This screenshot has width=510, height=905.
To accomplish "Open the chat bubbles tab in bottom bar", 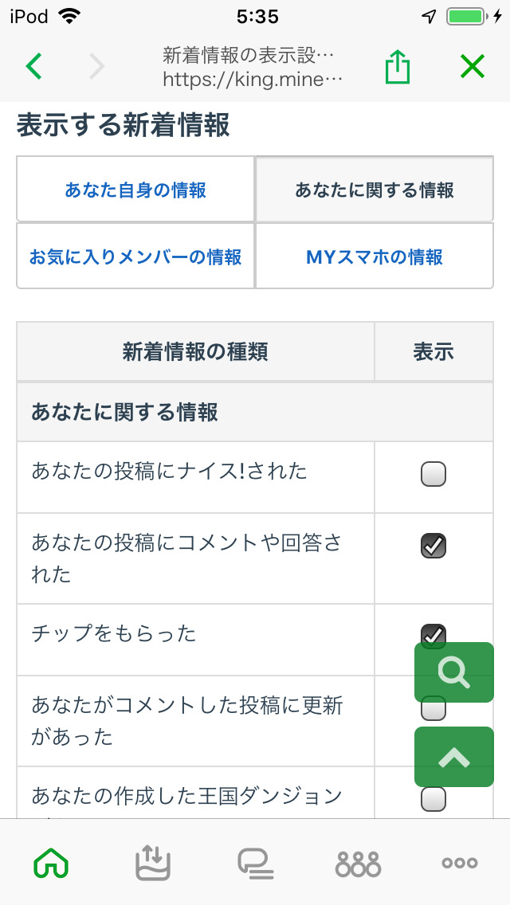I will pyautogui.click(x=256, y=863).
